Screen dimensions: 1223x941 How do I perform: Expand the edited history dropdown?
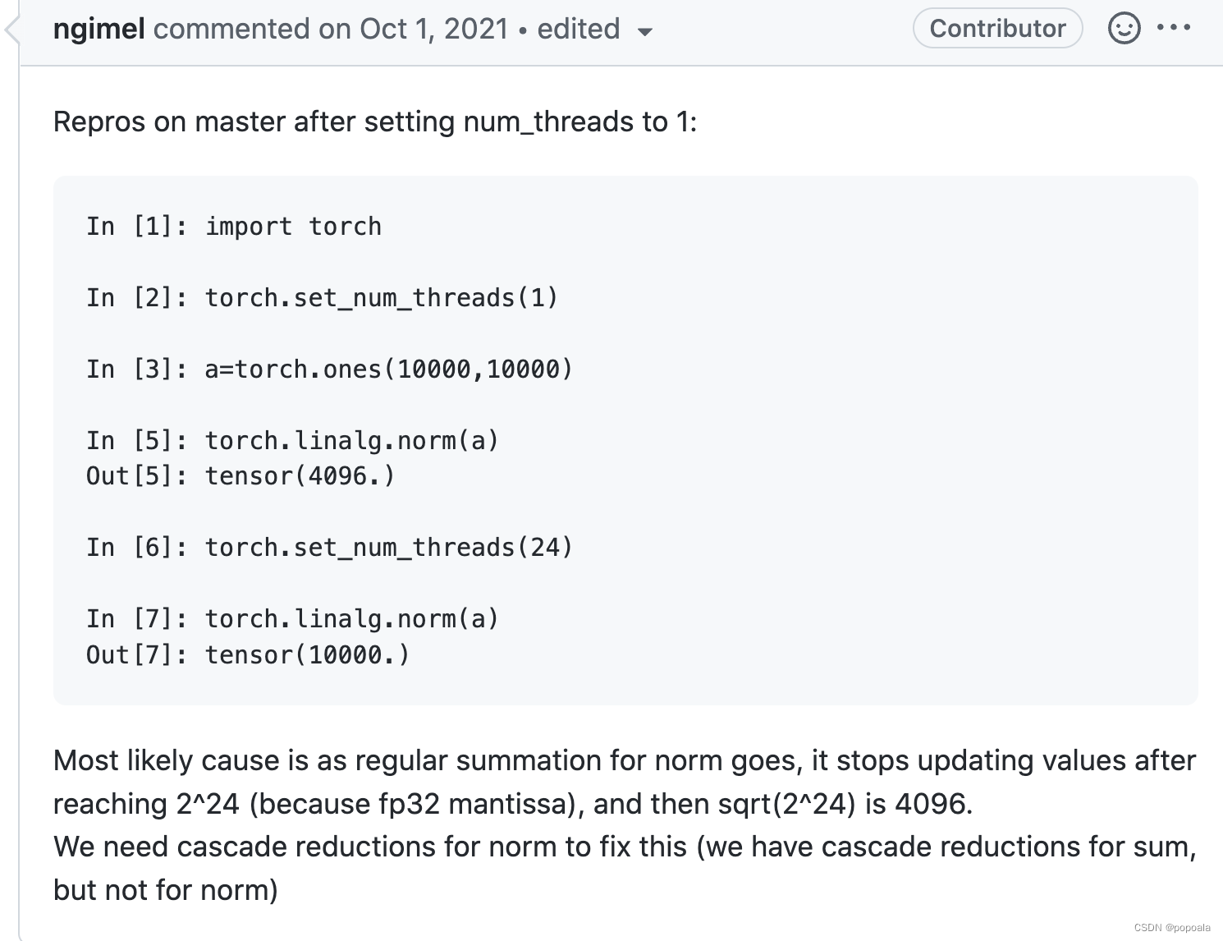pos(646,31)
